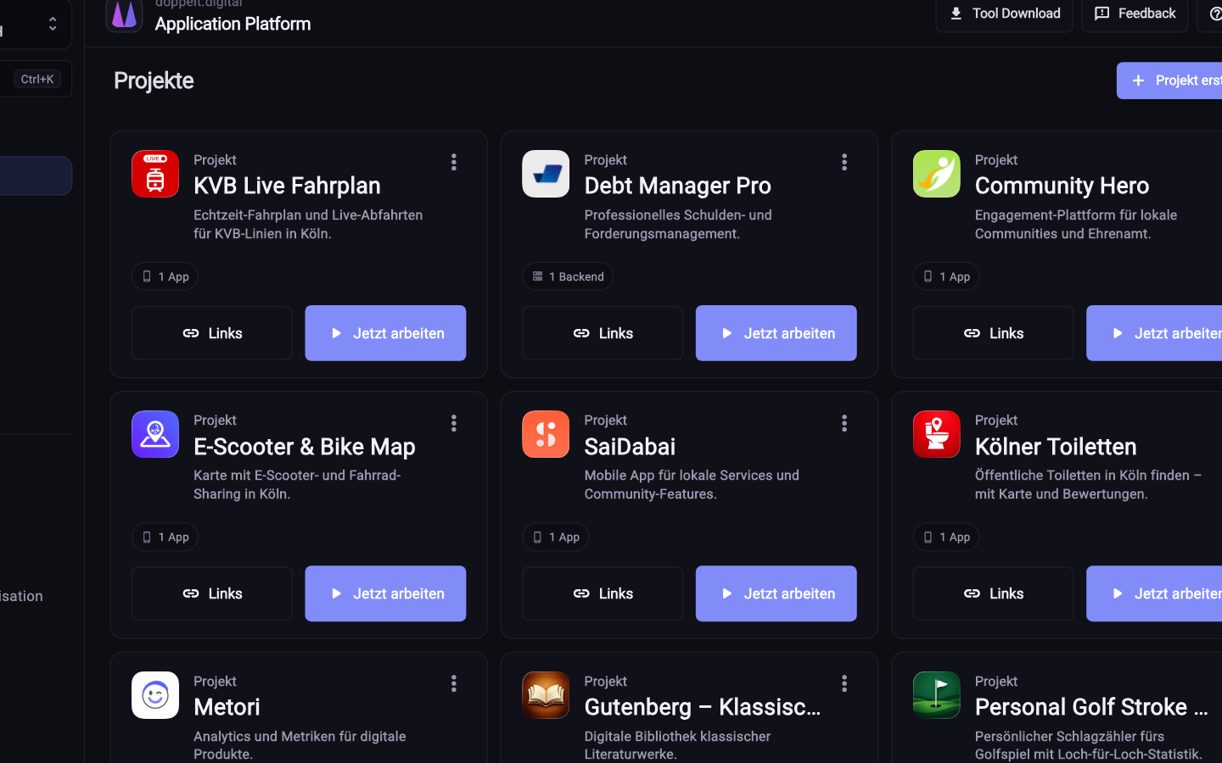Click the SaiDabai orange app icon

[546, 434]
